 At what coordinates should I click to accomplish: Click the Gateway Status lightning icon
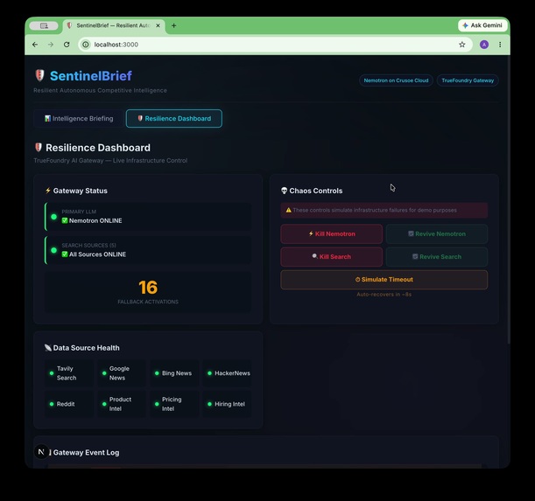click(x=48, y=191)
